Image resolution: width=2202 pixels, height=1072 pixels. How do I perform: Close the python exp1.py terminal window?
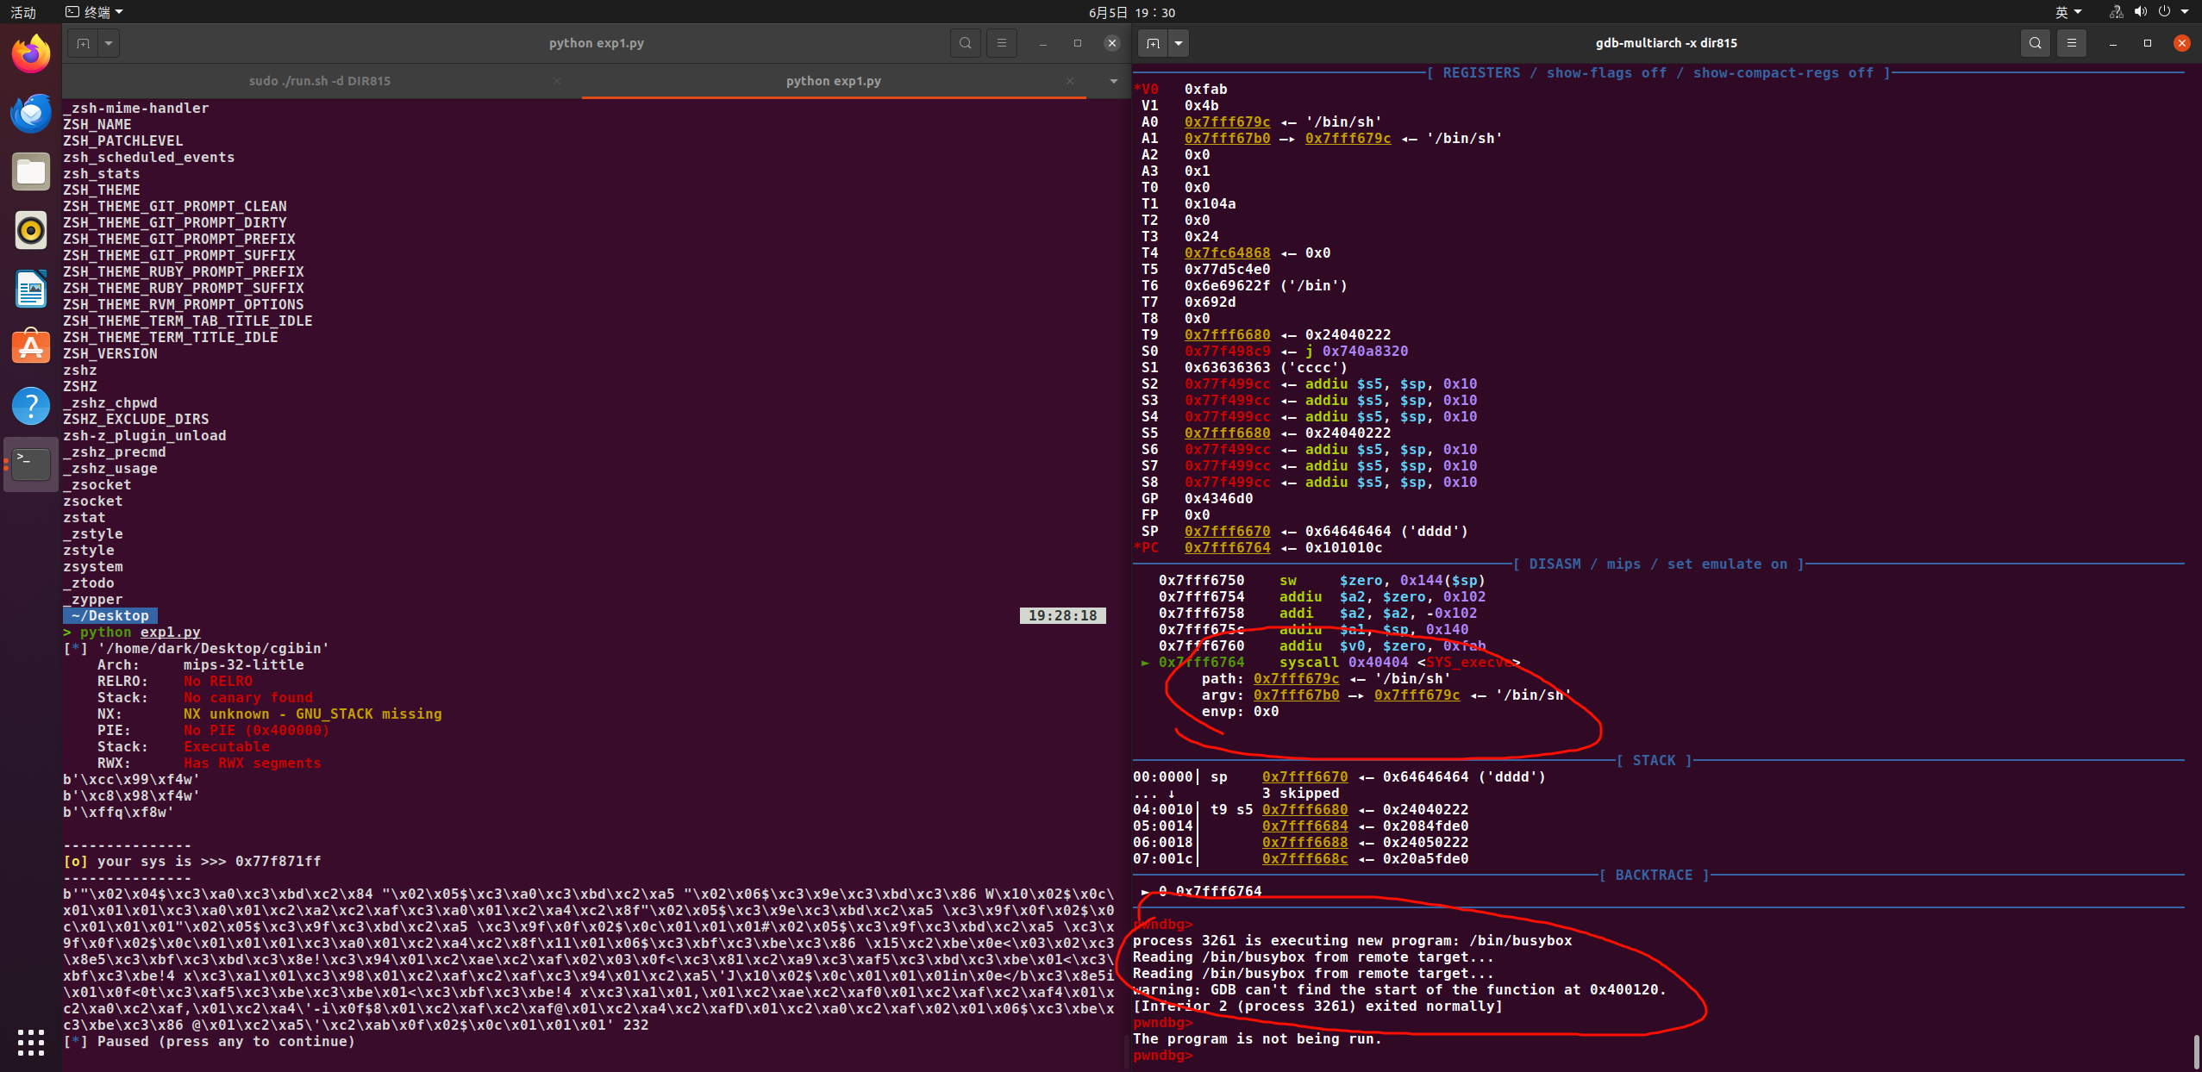(1111, 43)
